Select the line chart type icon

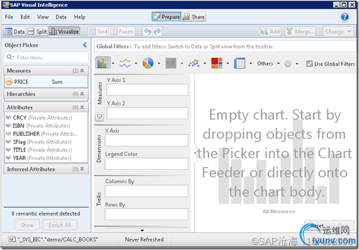[125, 63]
